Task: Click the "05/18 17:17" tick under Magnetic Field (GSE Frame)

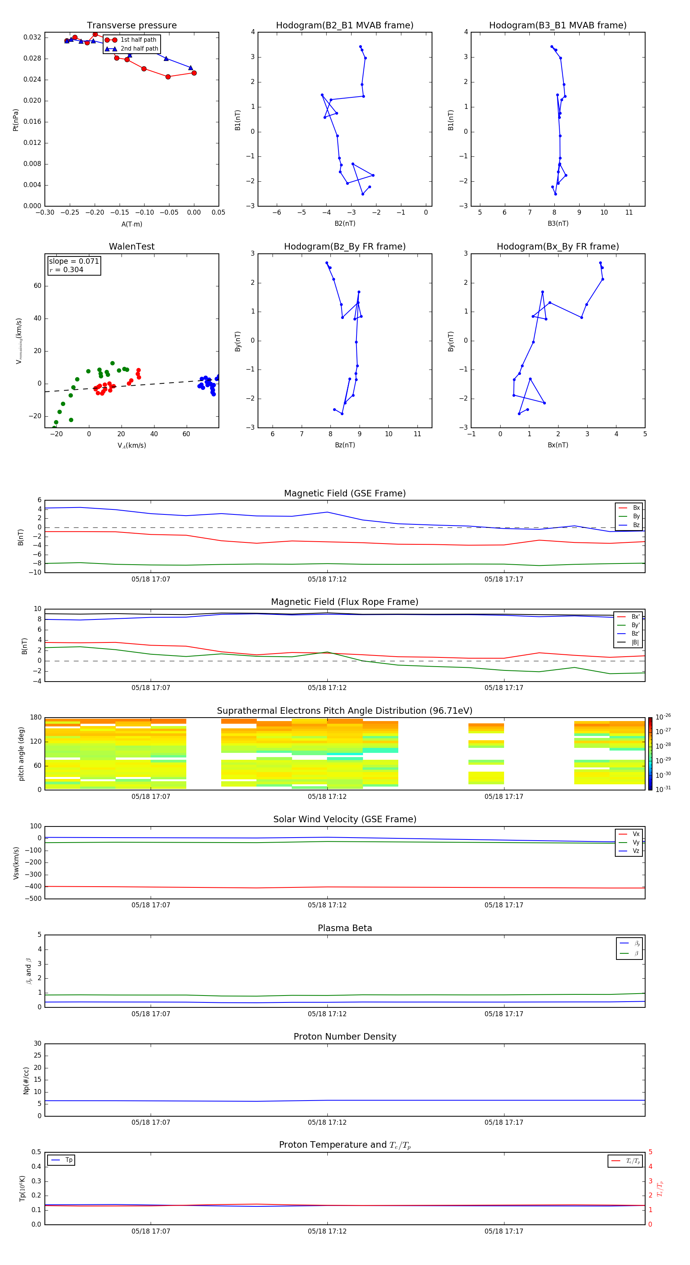Action: [504, 580]
